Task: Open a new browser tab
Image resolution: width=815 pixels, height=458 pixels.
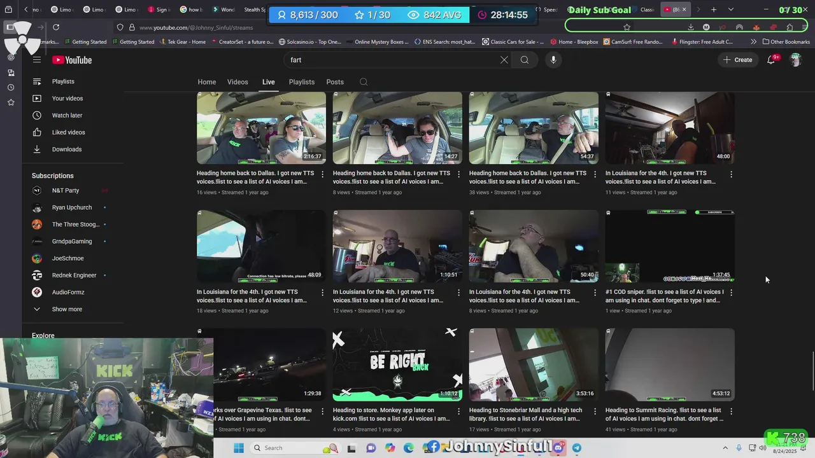Action: (x=714, y=10)
